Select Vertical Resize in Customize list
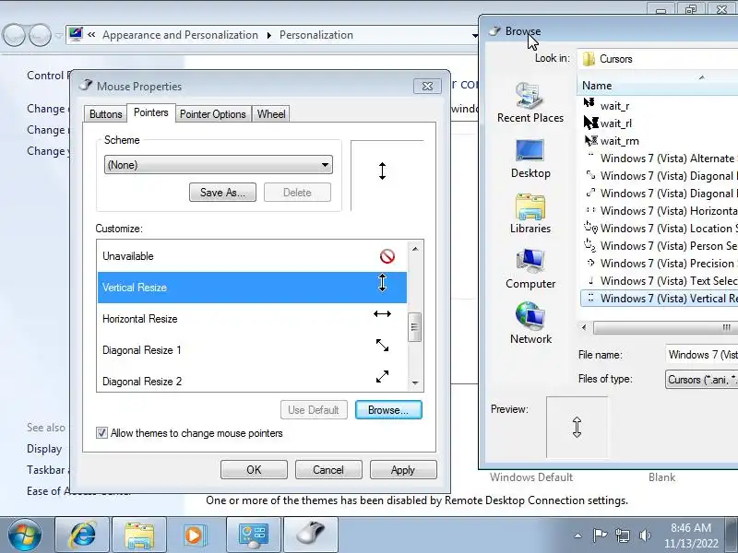The image size is (738, 553). click(x=252, y=288)
